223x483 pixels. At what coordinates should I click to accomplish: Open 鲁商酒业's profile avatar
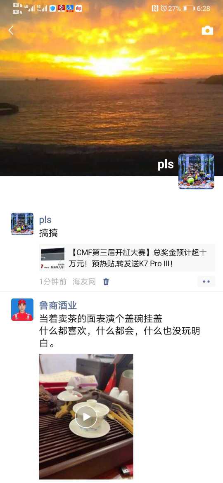pyautogui.click(x=22, y=310)
